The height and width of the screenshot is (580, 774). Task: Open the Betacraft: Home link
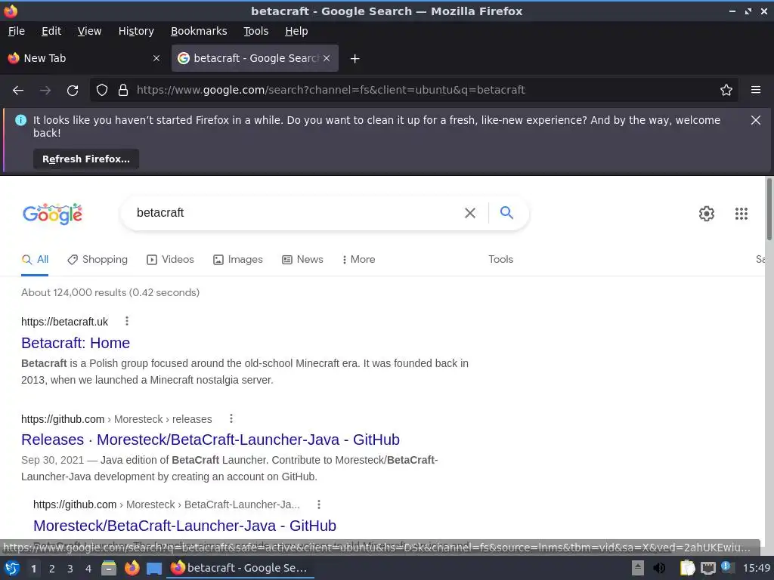click(76, 343)
